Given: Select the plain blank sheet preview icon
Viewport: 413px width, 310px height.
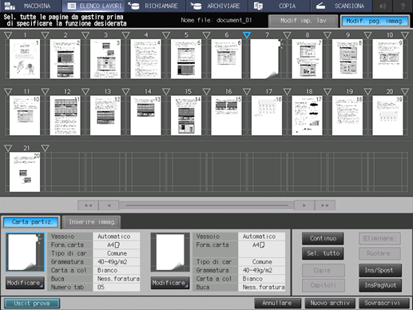Looking at the screenshot, I should point(170,252).
